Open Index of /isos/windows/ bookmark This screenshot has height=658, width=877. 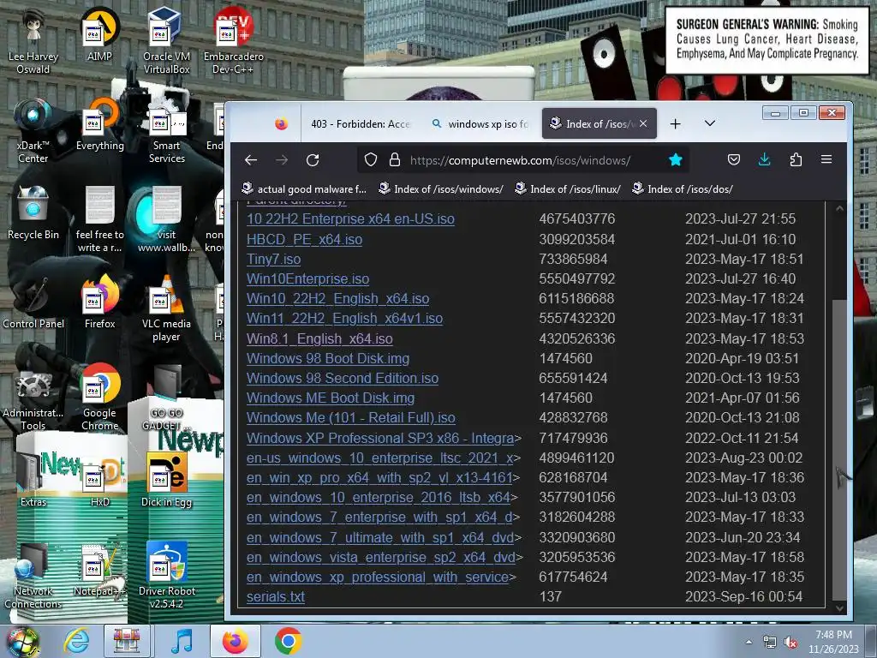[x=441, y=189]
